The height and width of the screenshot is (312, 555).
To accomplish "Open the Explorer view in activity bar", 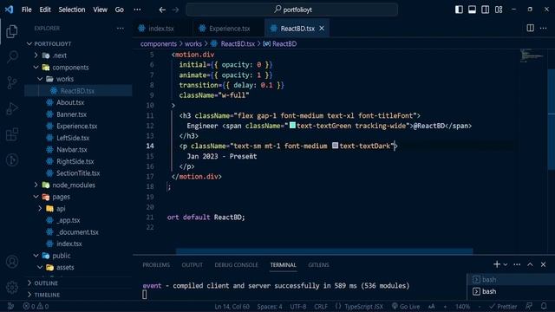I will pos(11,31).
